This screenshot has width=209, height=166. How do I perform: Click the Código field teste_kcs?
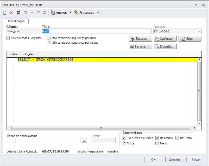[23, 31]
